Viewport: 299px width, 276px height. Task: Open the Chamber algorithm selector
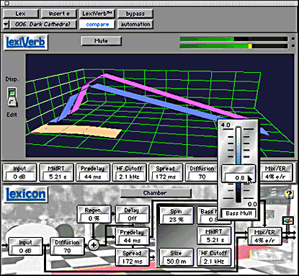[155, 193]
